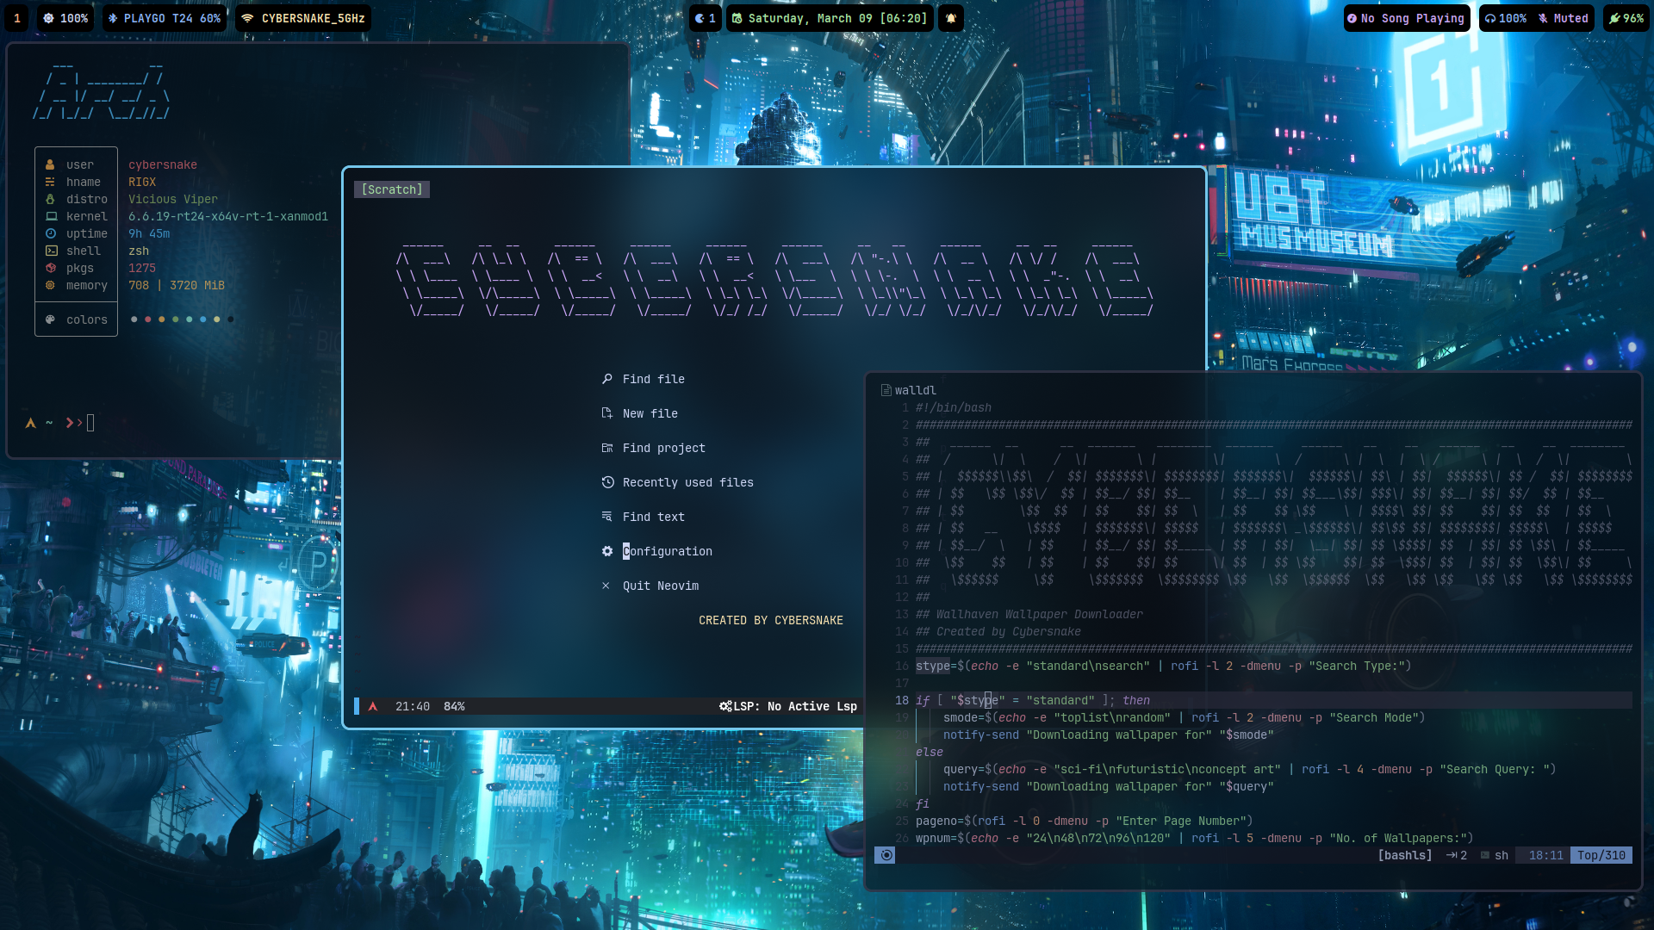Select the [Scratch] buffer tab

[x=392, y=189]
